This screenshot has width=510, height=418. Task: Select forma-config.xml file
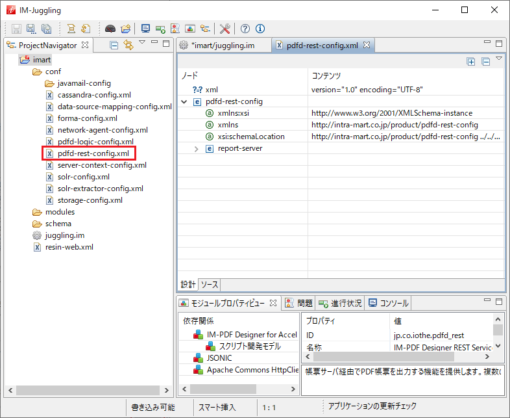pos(81,118)
